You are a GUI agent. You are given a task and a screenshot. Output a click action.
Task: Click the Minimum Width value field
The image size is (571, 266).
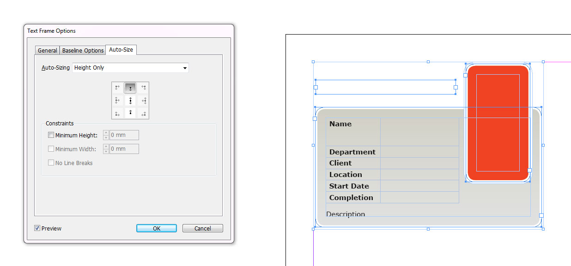[x=124, y=149]
